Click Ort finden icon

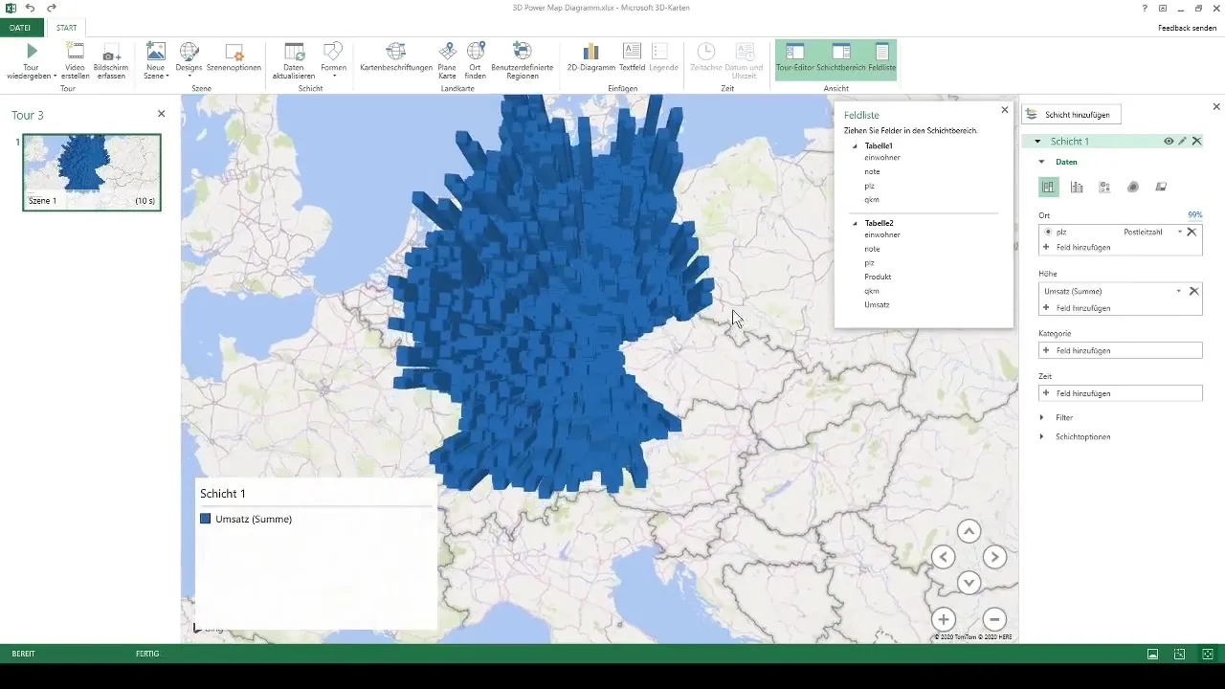pos(476,52)
